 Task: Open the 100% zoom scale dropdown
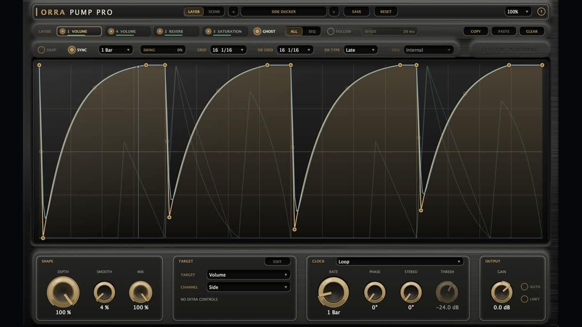point(518,12)
